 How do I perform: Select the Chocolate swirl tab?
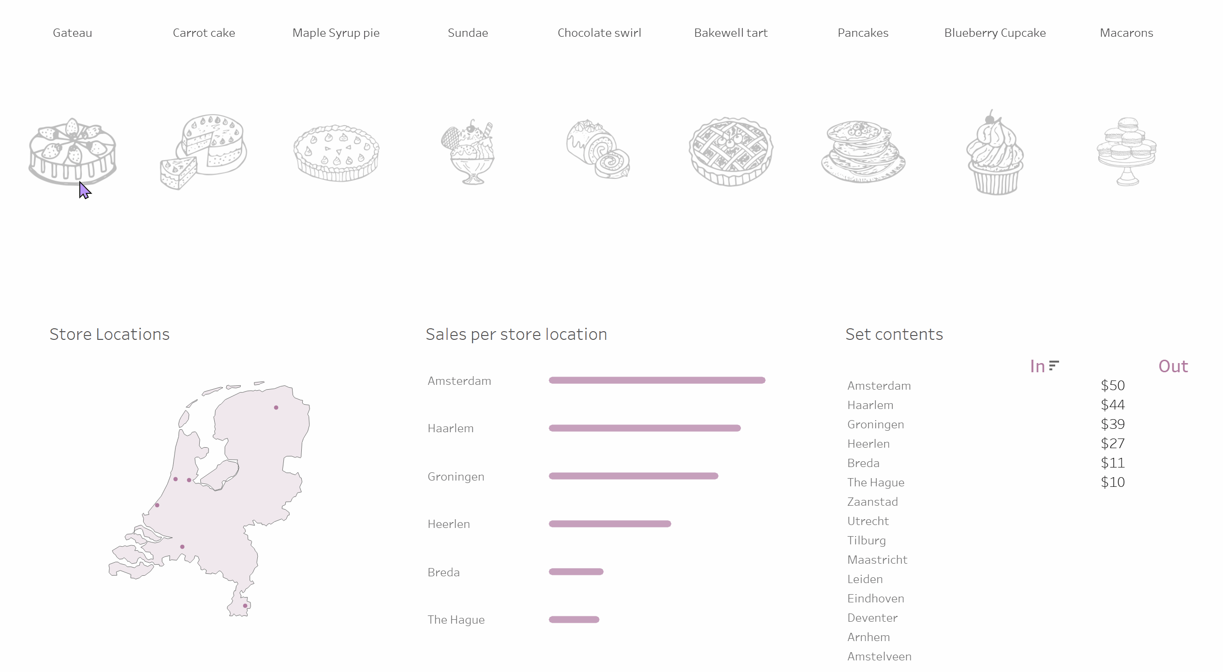(599, 32)
